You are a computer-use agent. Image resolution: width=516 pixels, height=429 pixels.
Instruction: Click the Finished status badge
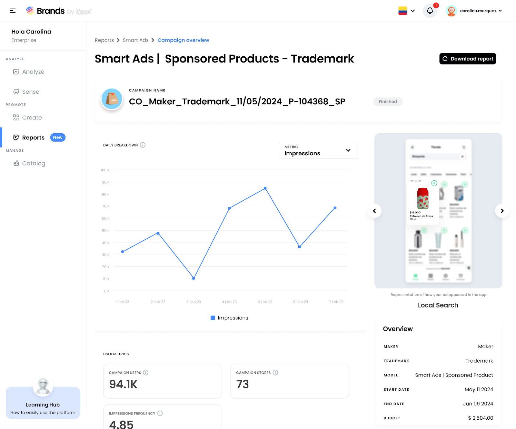[388, 101]
